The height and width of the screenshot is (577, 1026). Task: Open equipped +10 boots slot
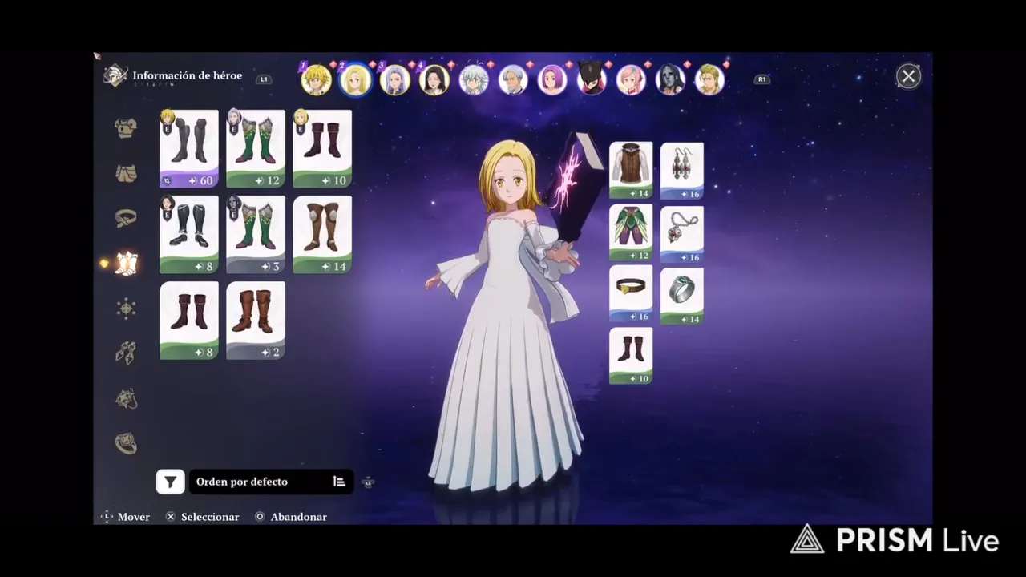pyautogui.click(x=631, y=356)
